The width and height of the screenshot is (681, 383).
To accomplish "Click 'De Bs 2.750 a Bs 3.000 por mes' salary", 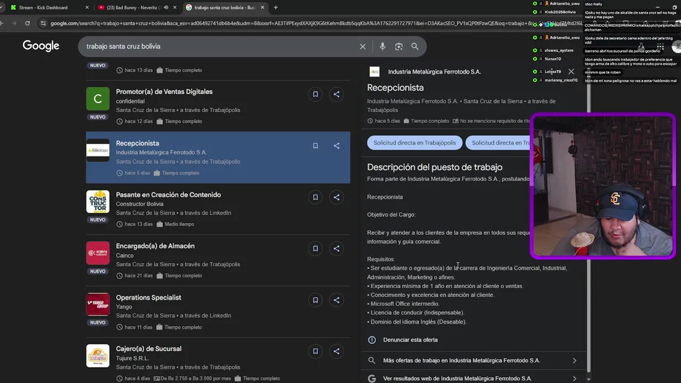I will 196,378.
